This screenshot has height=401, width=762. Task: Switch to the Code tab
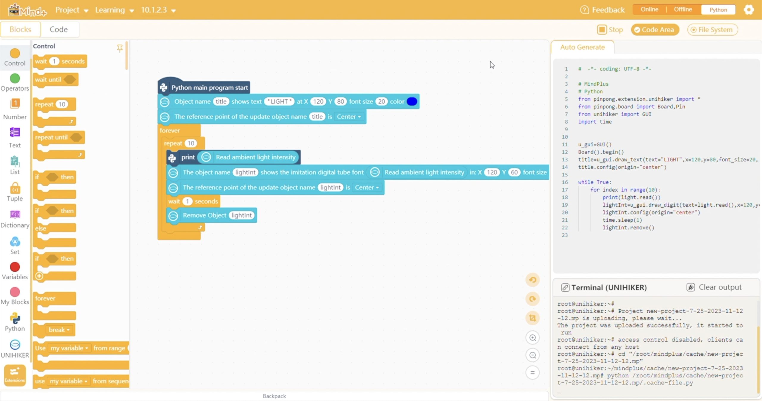(x=59, y=29)
